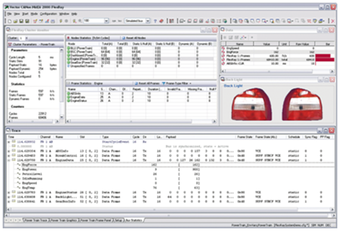
Task: Click the 100 input field in the toolbar
Action: pyautogui.click(x=94, y=21)
